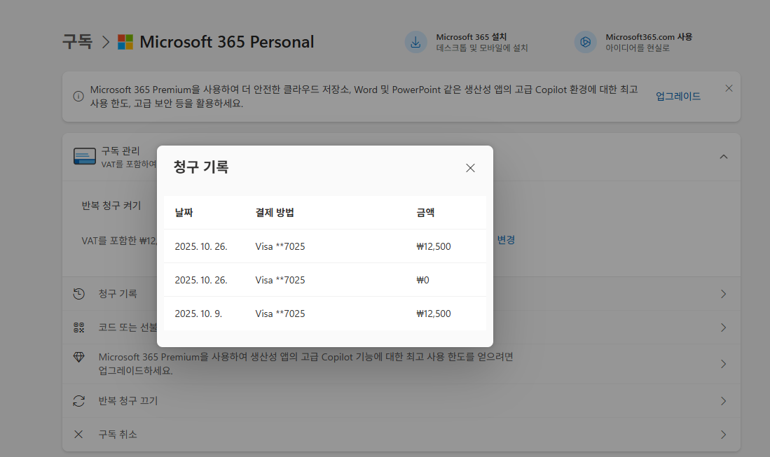Click the QR code icon for 코드 또는 선불

pos(78,328)
